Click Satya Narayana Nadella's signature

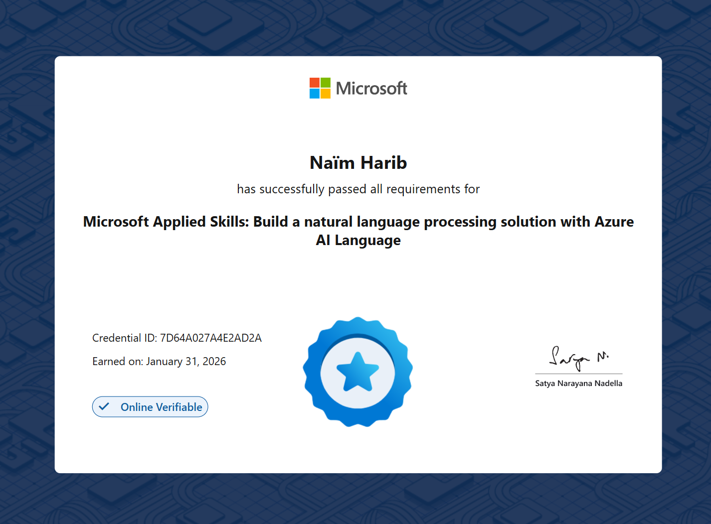[577, 356]
